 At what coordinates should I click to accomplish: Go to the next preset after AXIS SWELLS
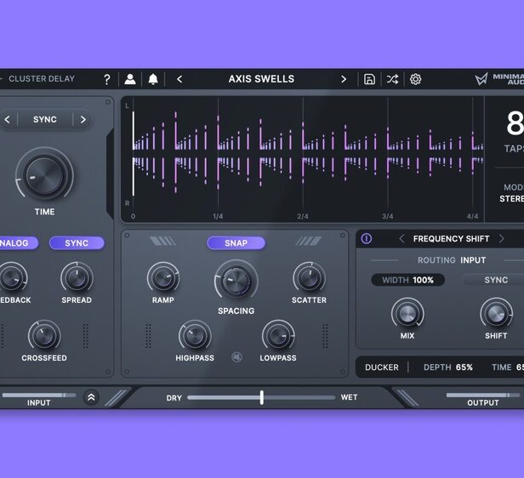[x=344, y=79]
